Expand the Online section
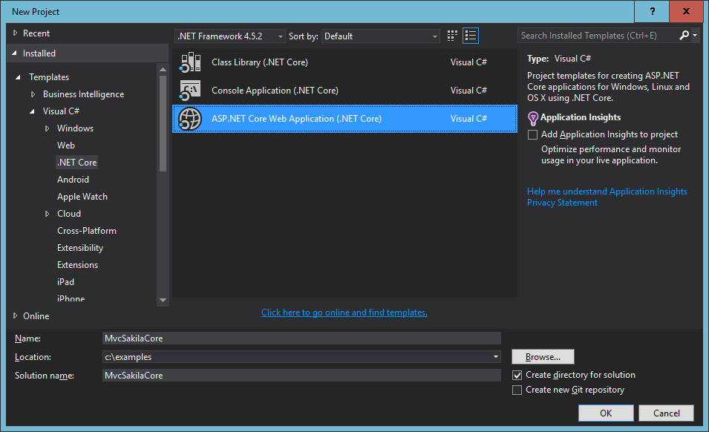Screen dimensions: 709x432 [16, 316]
